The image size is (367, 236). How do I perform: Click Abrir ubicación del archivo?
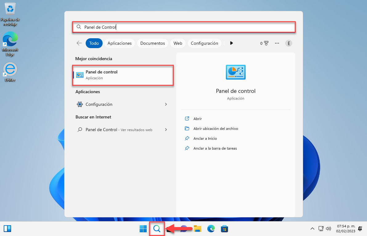(x=216, y=128)
